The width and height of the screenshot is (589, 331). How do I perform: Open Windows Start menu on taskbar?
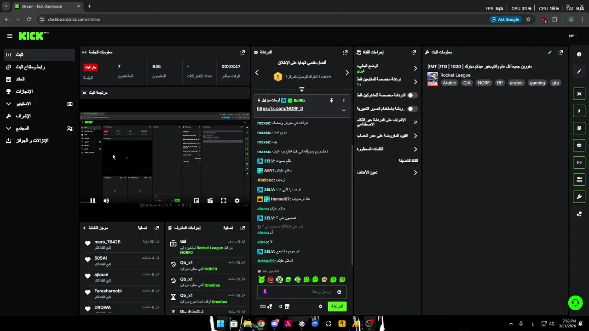(220, 324)
